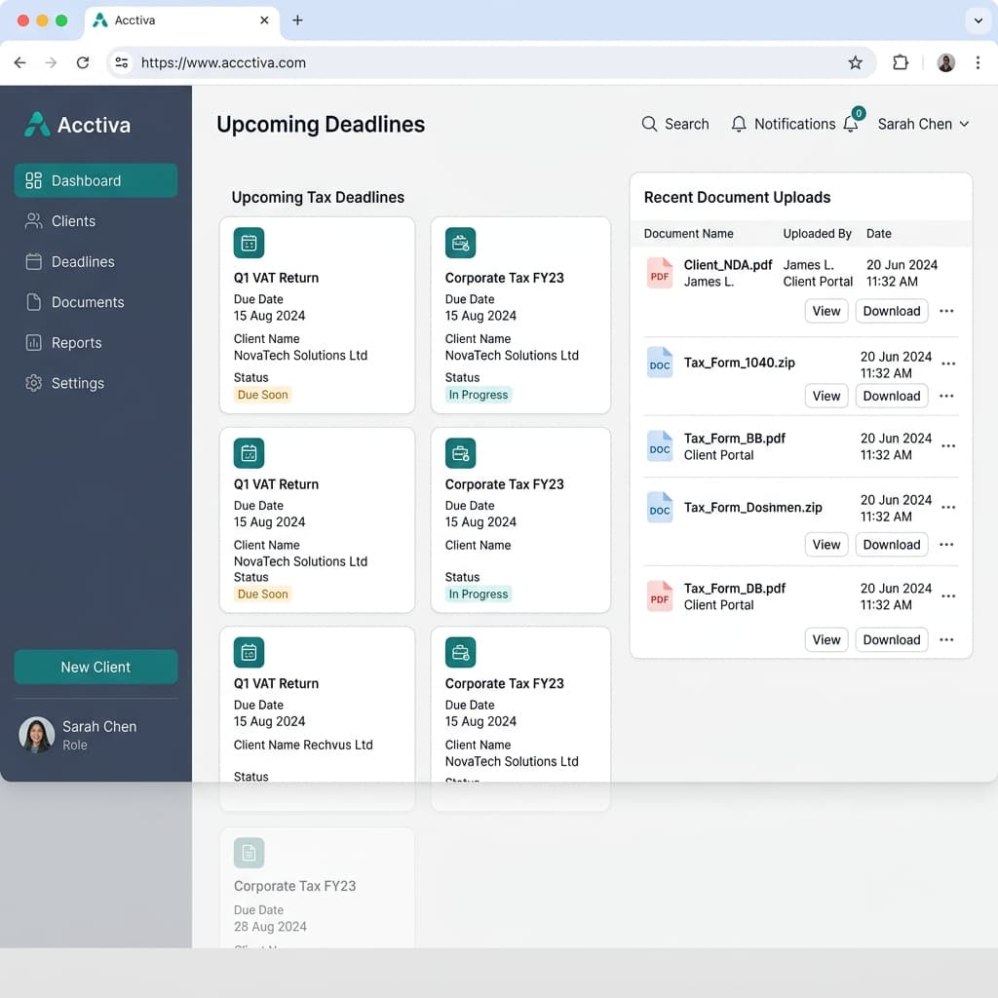The image size is (998, 998).
Task: Open the tab search chevron in the browser
Action: pos(978,20)
